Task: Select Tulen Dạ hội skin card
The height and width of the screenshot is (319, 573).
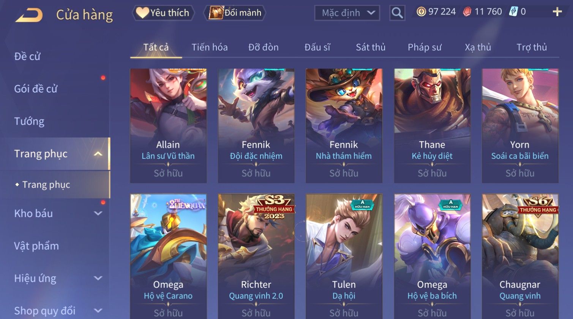Action: pos(344,256)
